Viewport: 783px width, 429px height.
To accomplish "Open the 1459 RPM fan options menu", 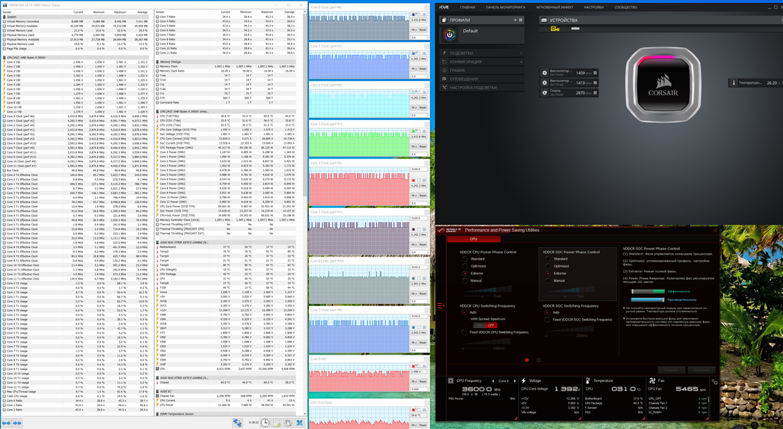I will tap(595, 73).
